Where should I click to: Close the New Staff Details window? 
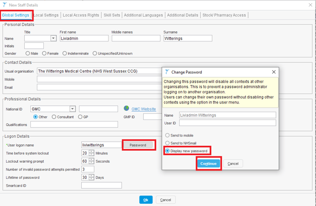pos(308,5)
